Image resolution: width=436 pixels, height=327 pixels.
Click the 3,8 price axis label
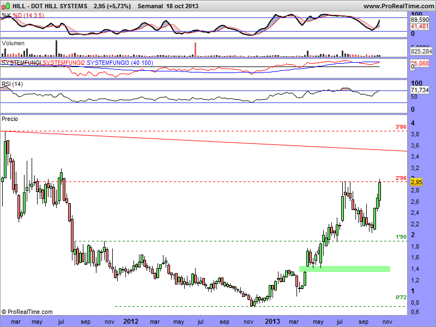pyautogui.click(x=415, y=134)
